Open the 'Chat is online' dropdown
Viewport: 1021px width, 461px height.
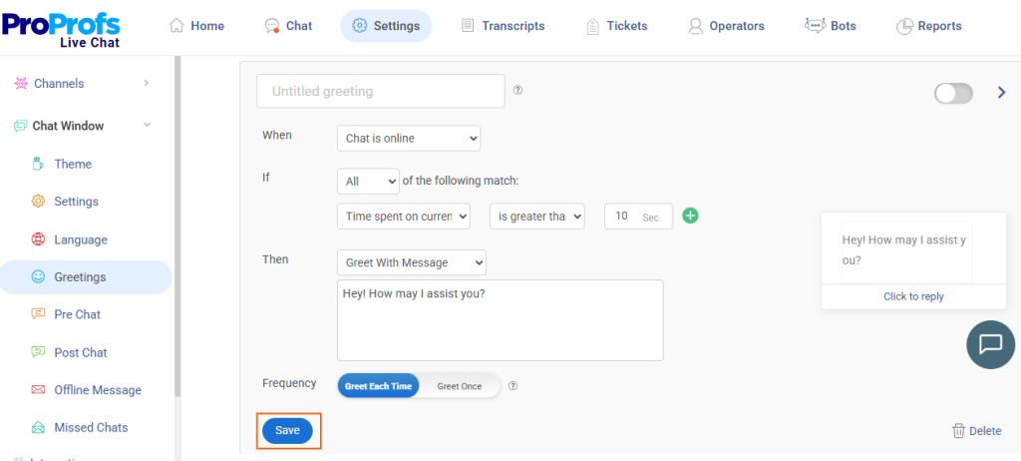click(409, 139)
